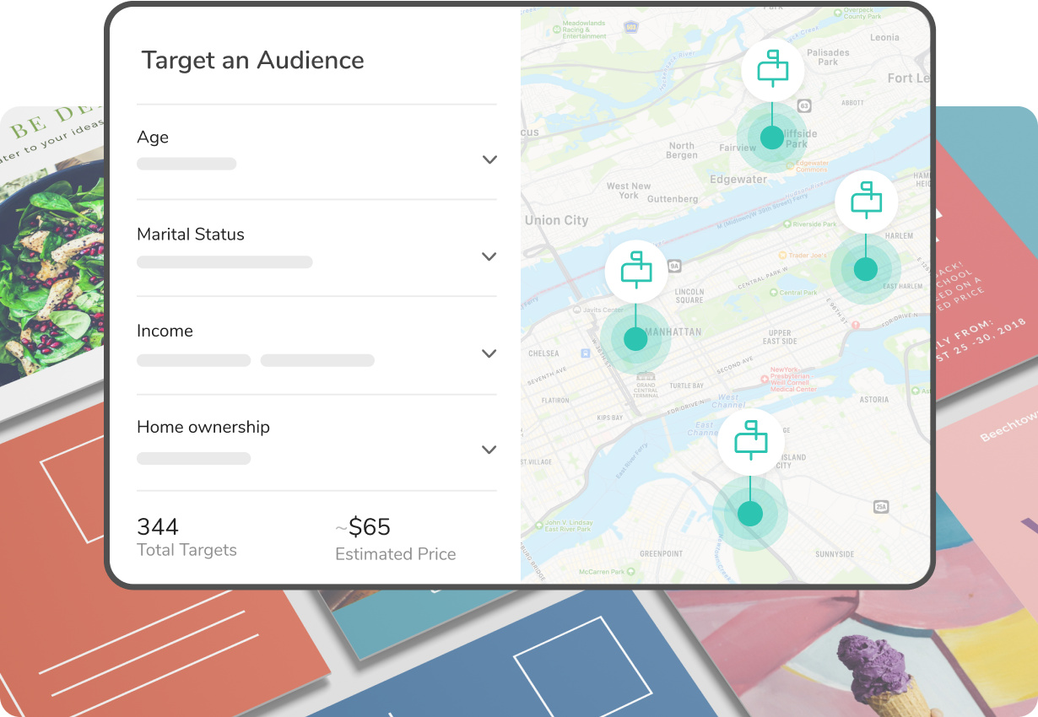Click the teal target dot on Manhattan
This screenshot has height=717, width=1038.
click(635, 339)
